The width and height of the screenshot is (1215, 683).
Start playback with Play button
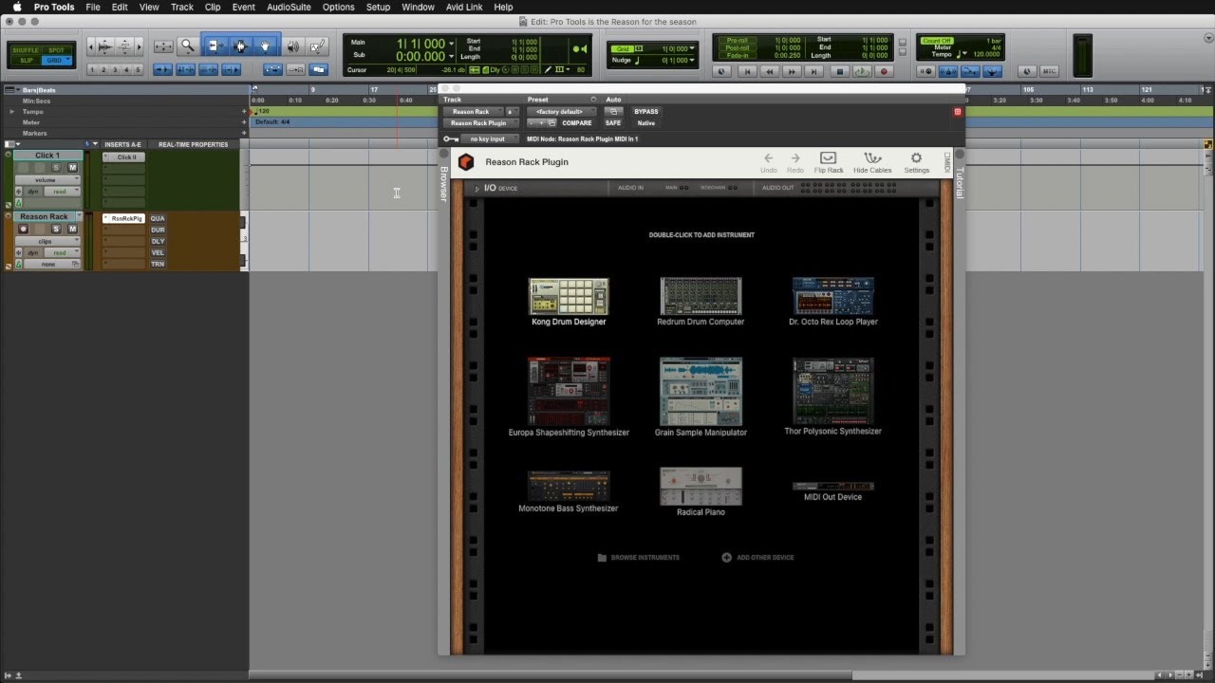click(x=862, y=71)
